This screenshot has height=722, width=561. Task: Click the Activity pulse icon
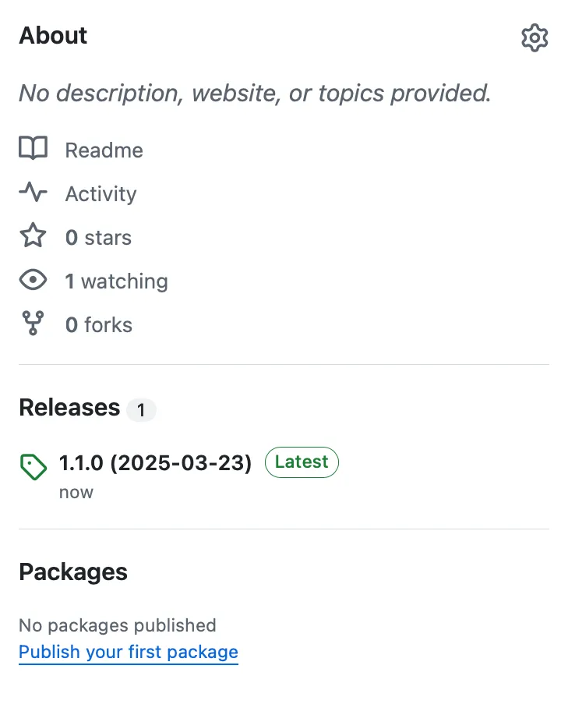[x=33, y=193]
